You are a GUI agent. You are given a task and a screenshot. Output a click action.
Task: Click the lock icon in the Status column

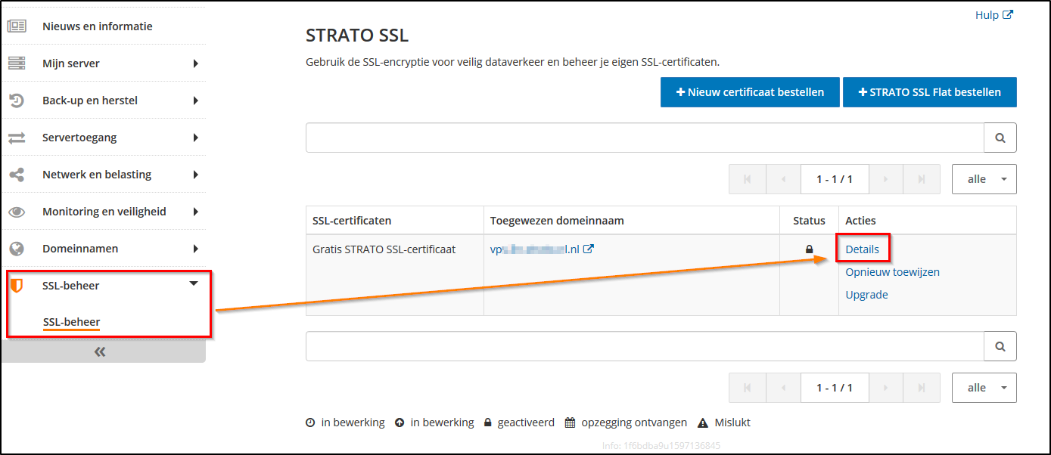pyautogui.click(x=808, y=248)
